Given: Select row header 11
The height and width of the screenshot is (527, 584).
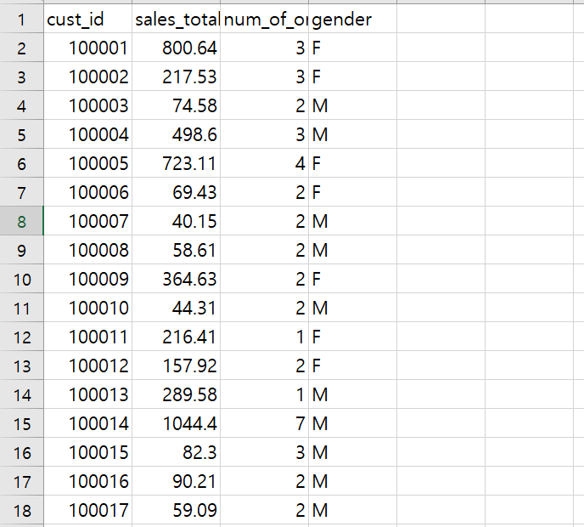Looking at the screenshot, I should point(21,308).
